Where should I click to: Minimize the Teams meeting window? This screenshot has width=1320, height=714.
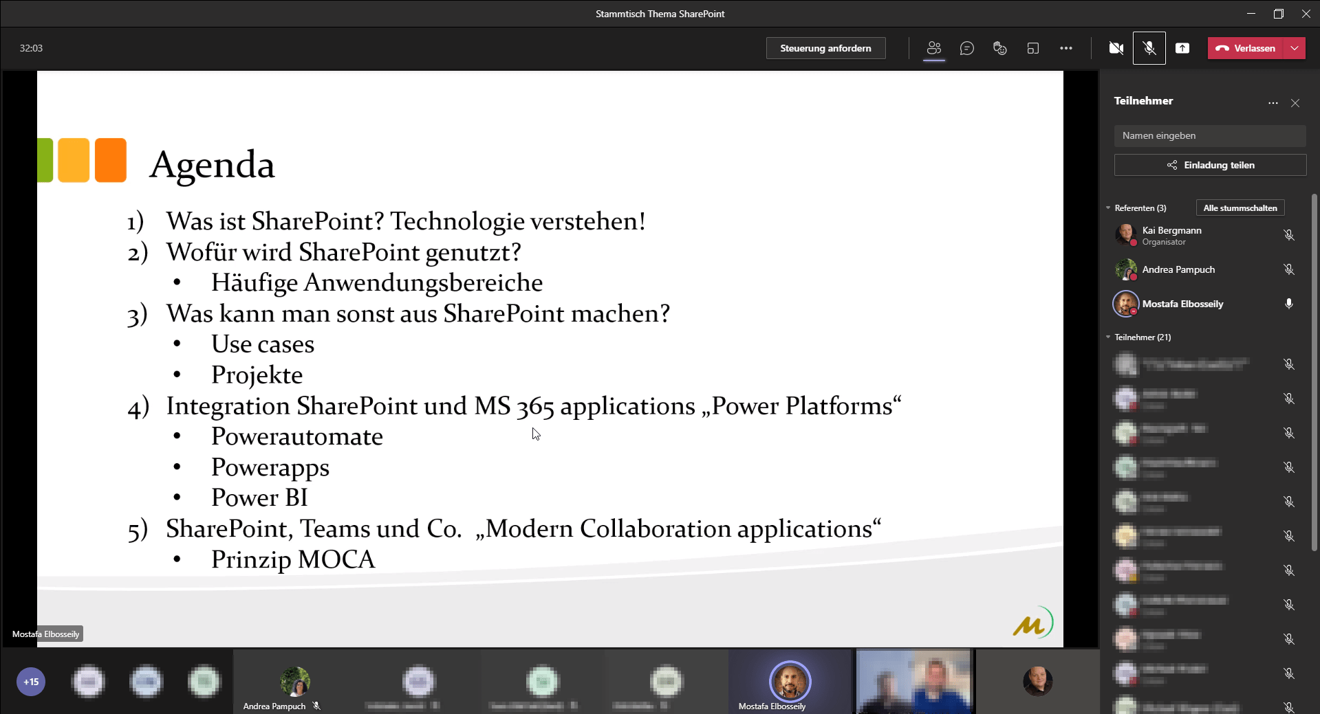click(x=1251, y=14)
